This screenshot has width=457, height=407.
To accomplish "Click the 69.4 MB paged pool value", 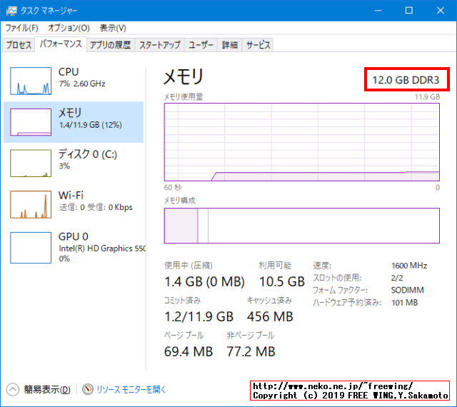I will tap(189, 351).
